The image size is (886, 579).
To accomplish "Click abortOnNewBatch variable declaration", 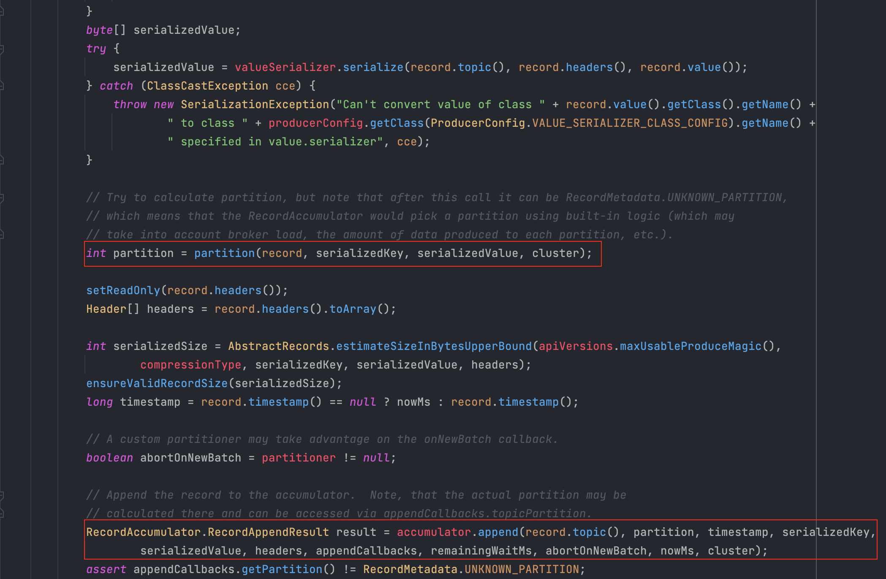I will click(190, 458).
